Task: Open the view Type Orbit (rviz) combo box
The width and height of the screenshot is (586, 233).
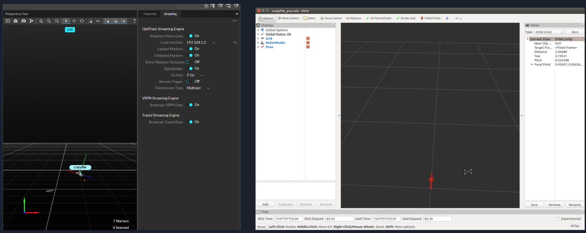Action: click(549, 32)
